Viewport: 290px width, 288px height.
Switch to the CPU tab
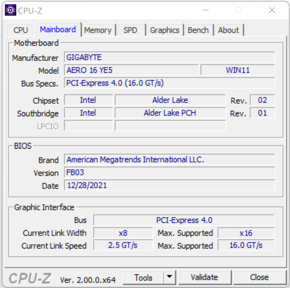[21, 30]
